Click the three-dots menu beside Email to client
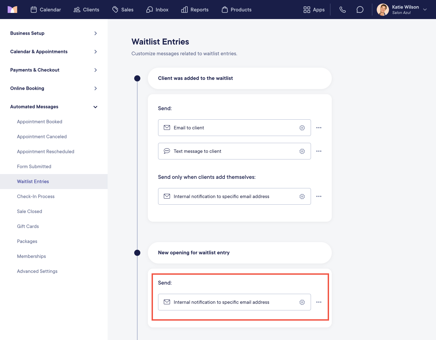 (319, 128)
